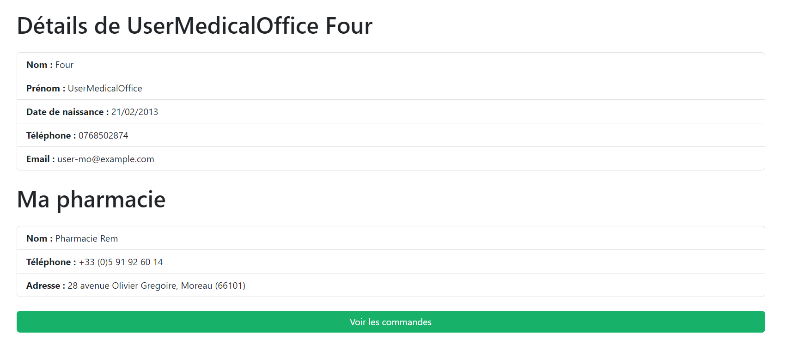
Task: Click the Date de naissance label
Action: pyautogui.click(x=65, y=112)
